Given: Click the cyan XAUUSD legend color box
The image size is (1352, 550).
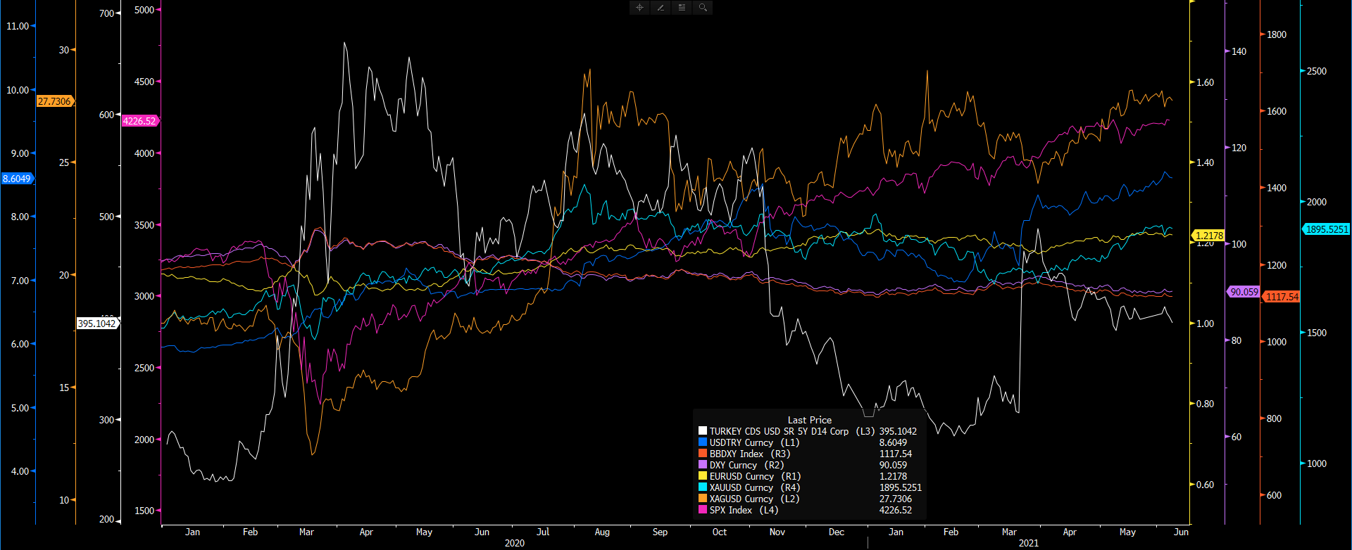Looking at the screenshot, I should 703,487.
